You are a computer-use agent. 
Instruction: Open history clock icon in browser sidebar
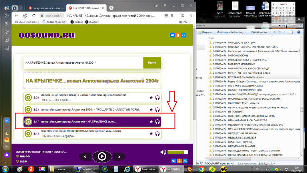click(x=6, y=16)
